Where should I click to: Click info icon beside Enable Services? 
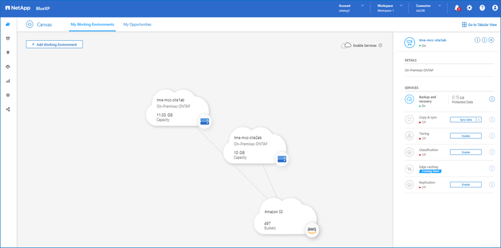380,45
